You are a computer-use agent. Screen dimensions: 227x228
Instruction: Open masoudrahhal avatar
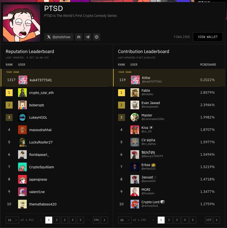22,130
